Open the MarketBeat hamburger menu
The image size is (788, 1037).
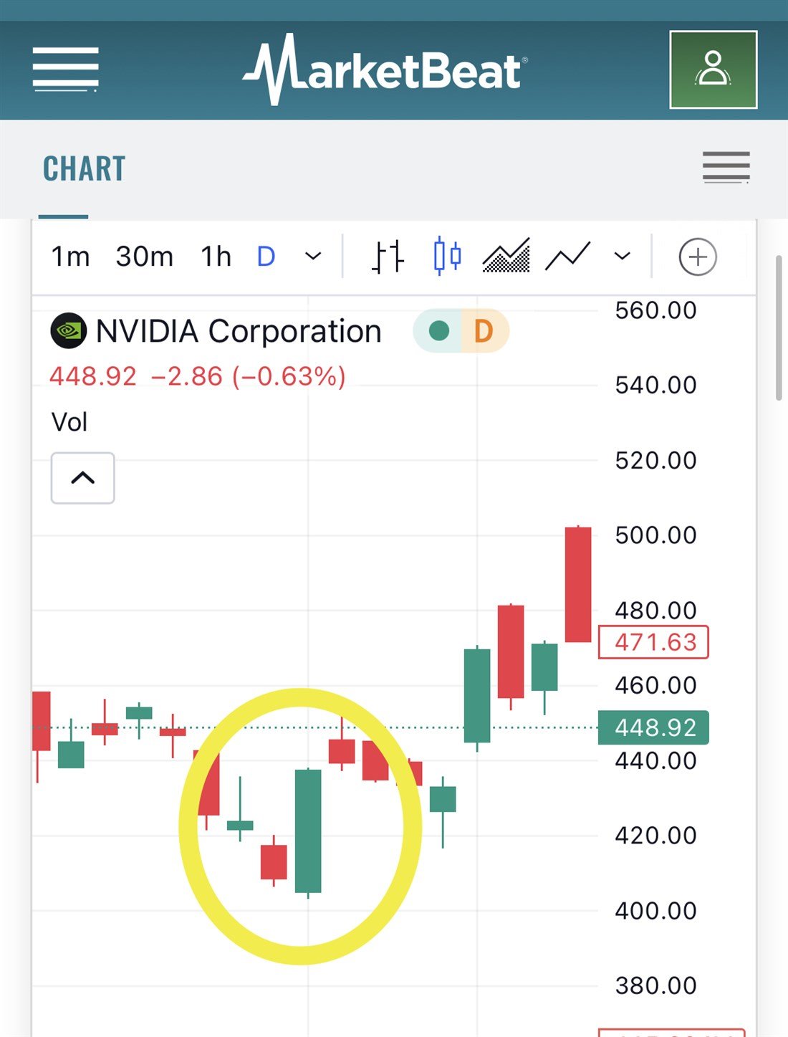point(65,70)
